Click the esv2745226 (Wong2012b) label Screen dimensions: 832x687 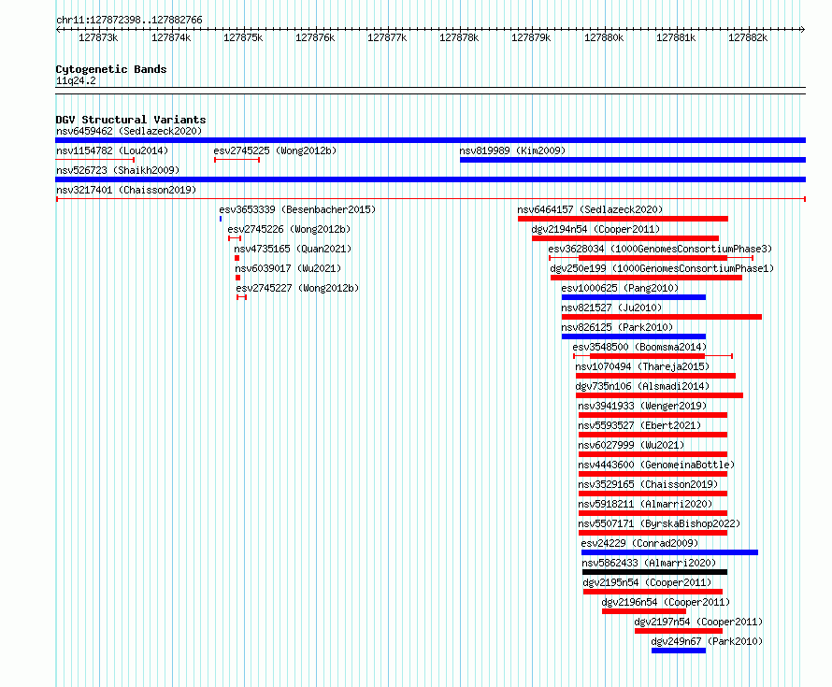[289, 229]
